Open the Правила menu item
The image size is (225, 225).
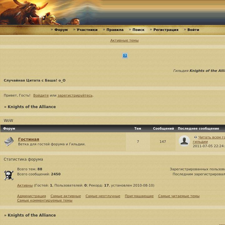pos(115,30)
